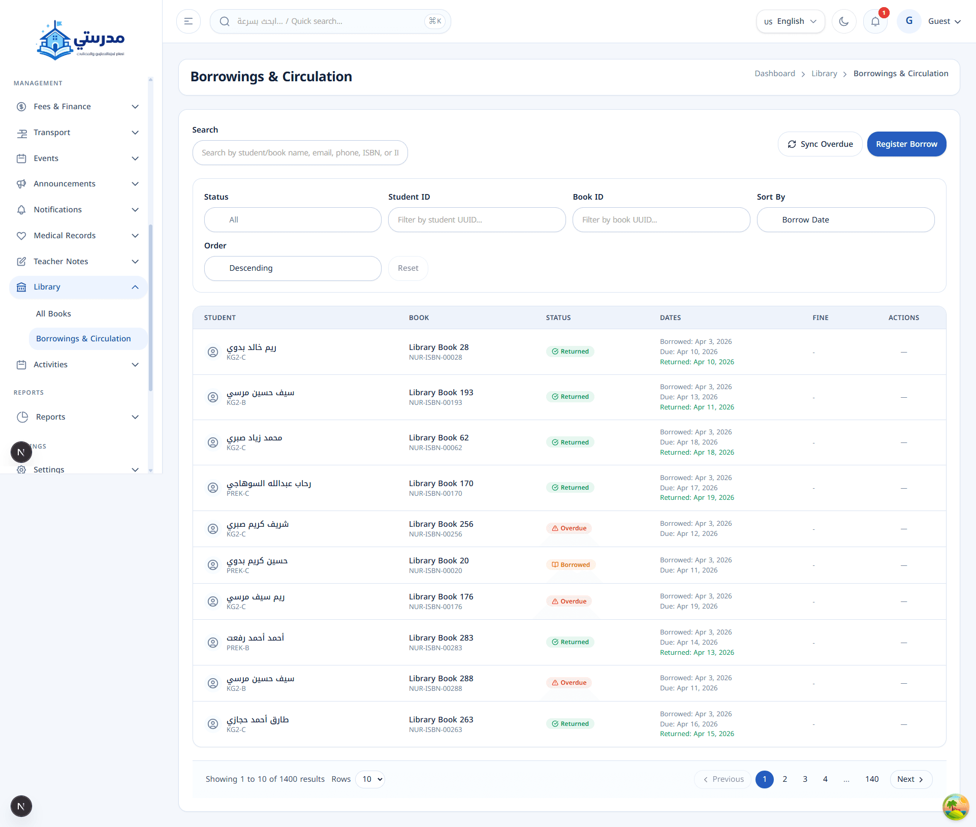Screen dimensions: 976x827
Task: Click the Transport sidebar icon
Action: [x=21, y=133]
